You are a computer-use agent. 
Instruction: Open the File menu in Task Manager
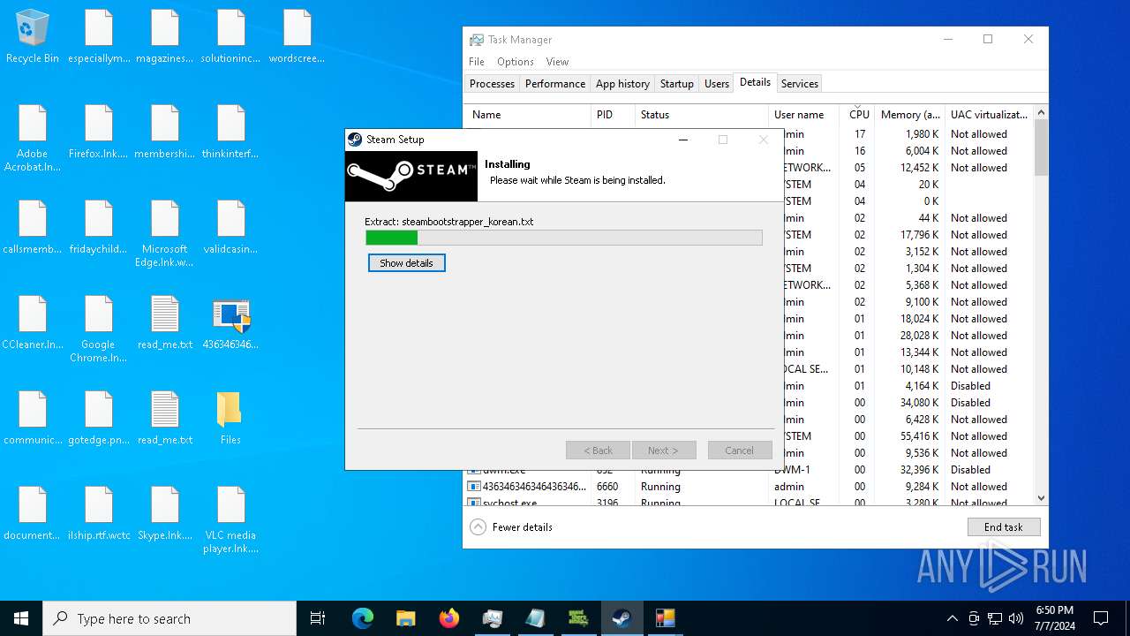coord(477,62)
